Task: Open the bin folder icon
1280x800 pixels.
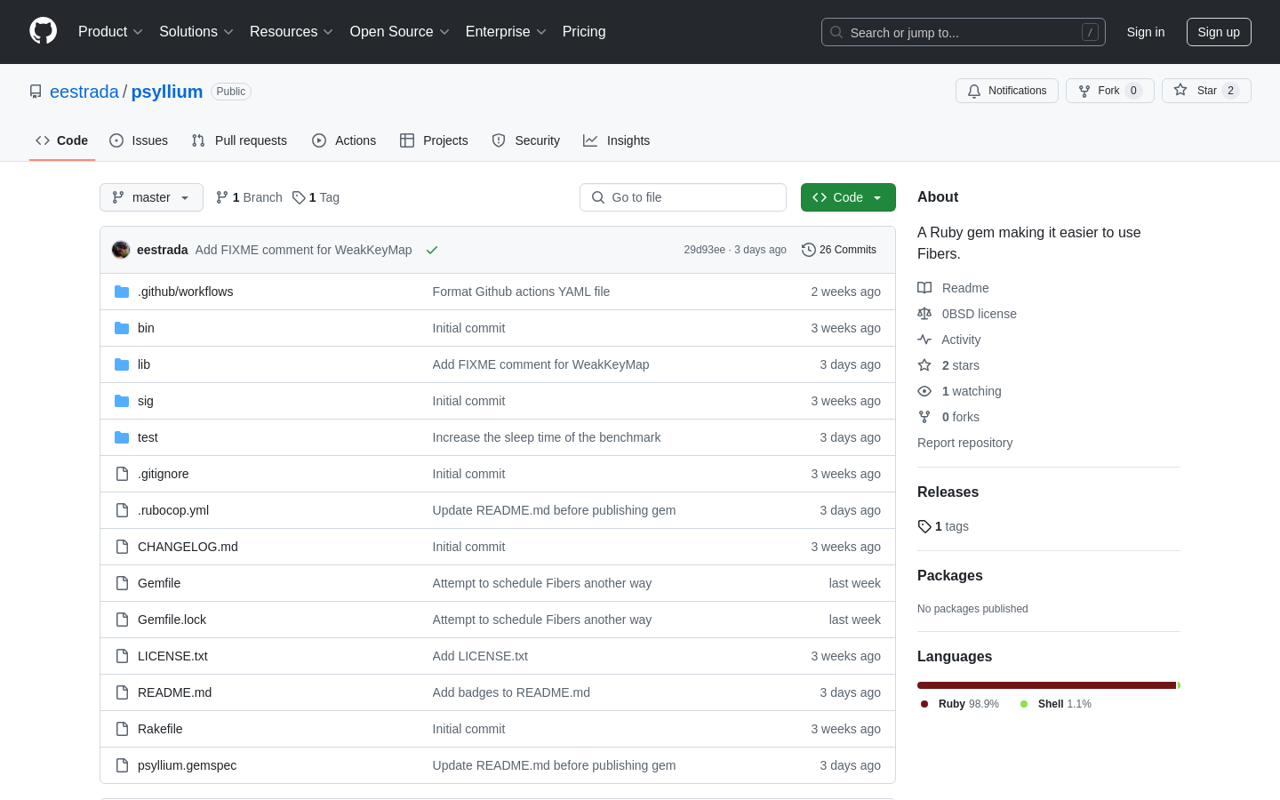Action: [x=122, y=328]
